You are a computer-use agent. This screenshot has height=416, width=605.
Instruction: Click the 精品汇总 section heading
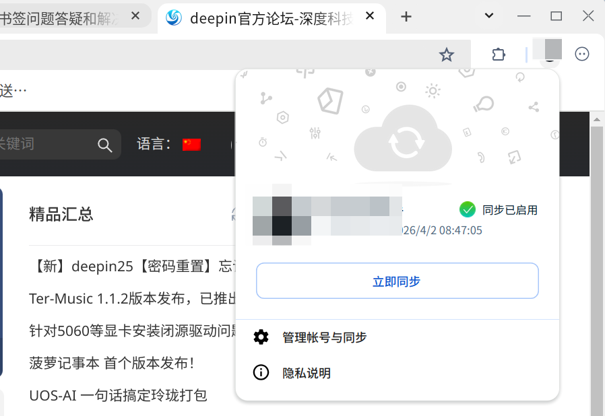pyautogui.click(x=61, y=214)
